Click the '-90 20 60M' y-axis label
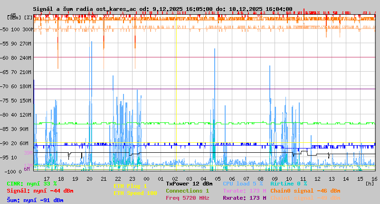This screenshot has width=380, height=204. pyautogui.click(x=14, y=143)
